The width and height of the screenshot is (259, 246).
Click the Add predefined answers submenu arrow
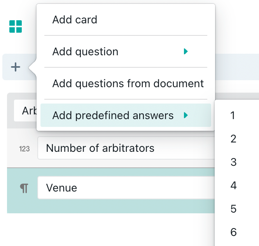coord(186,115)
